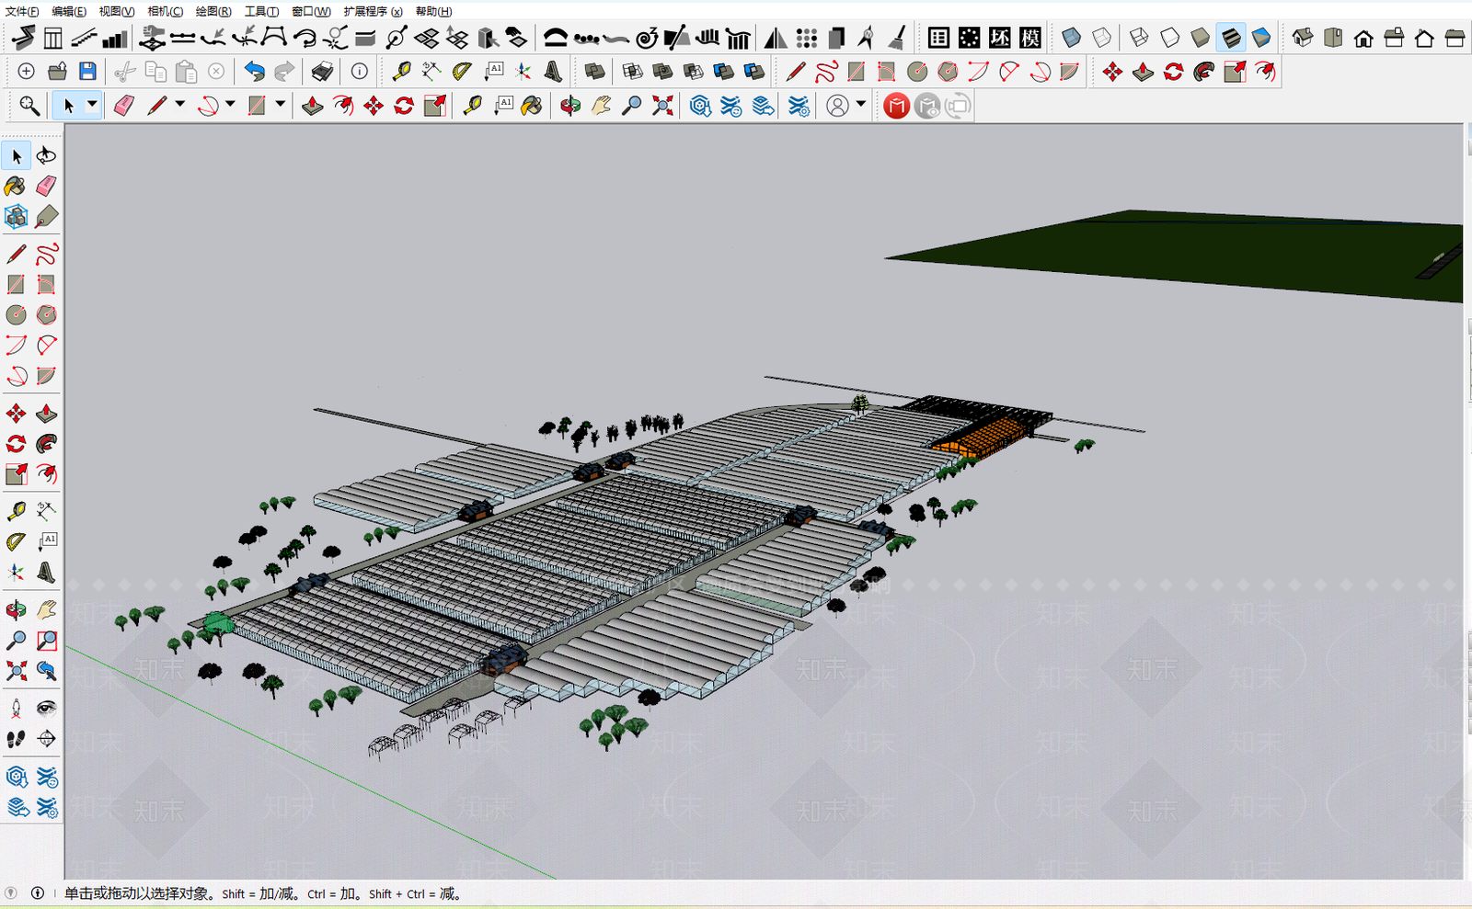Select the Paint Bucket tool in the left sidebar
Viewport: 1472px width, 909px height.
(16, 187)
